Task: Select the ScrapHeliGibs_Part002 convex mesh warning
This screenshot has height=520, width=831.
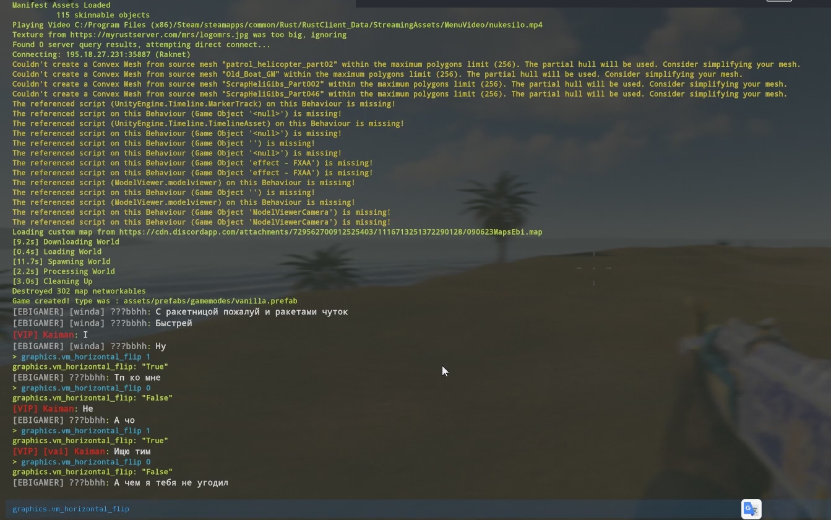Action: [400, 84]
